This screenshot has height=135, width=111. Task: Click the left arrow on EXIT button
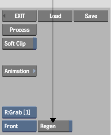(x=4, y=16)
